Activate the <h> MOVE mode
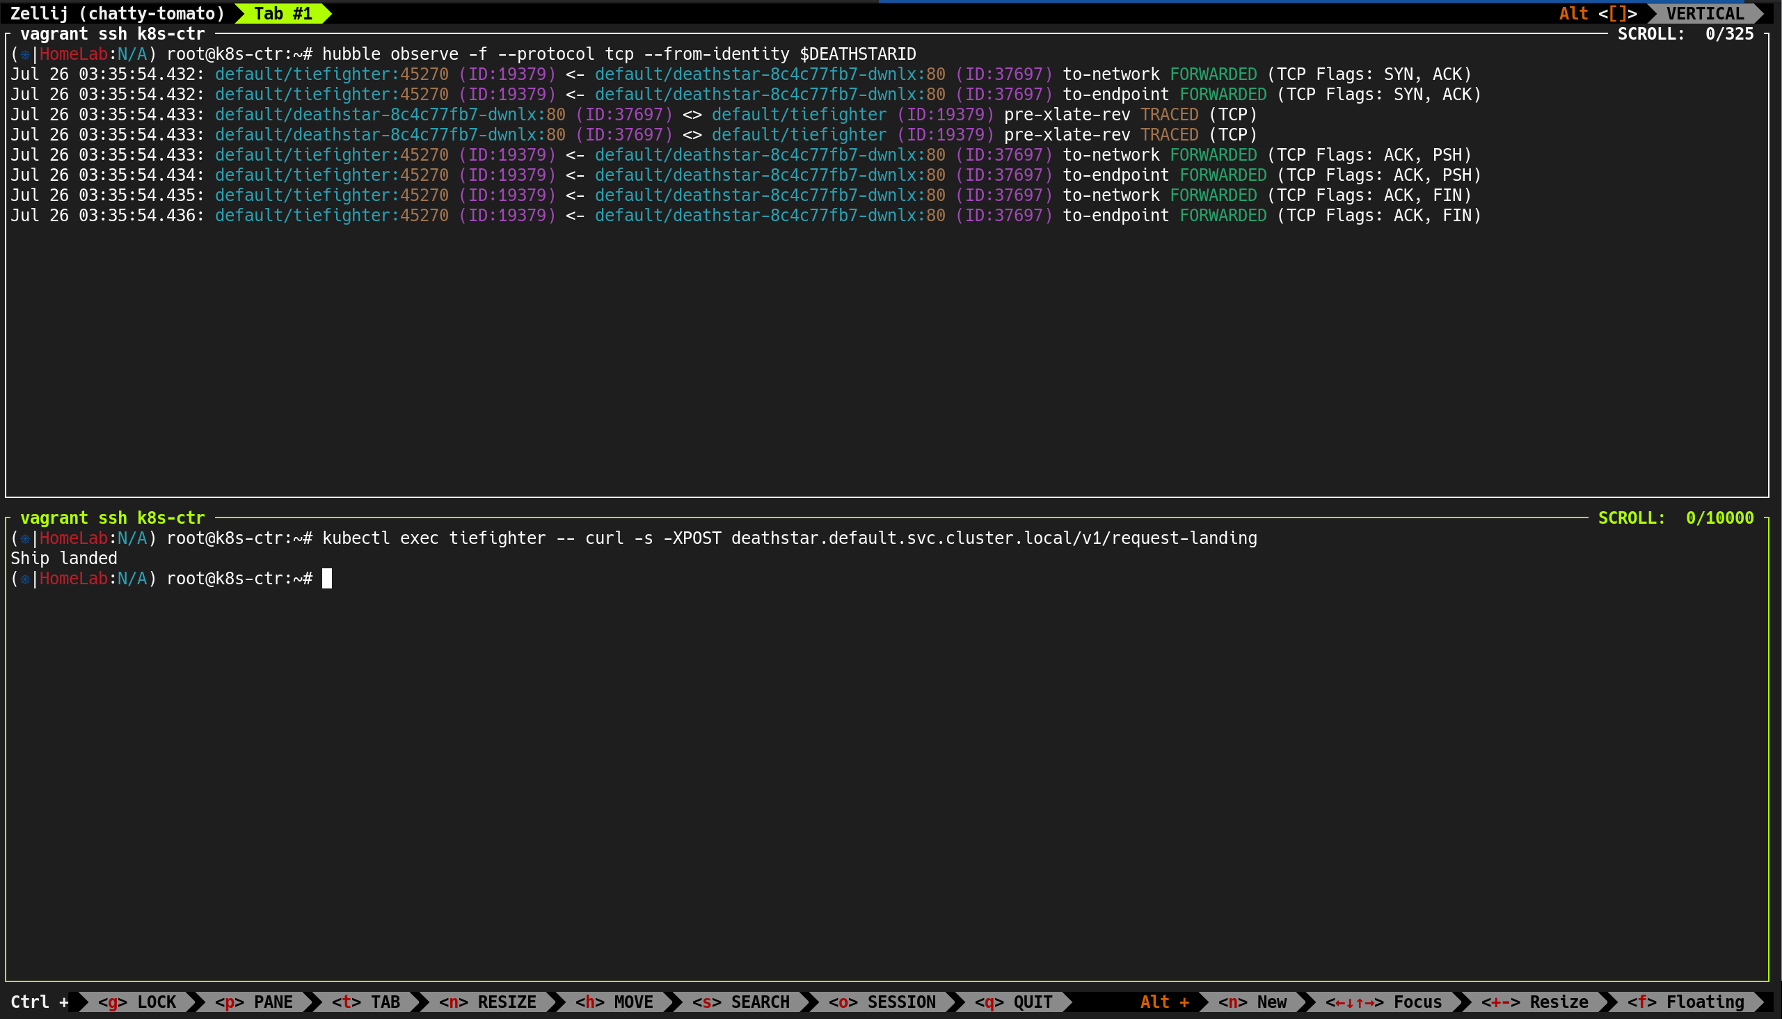The width and height of the screenshot is (1782, 1019). [614, 1002]
